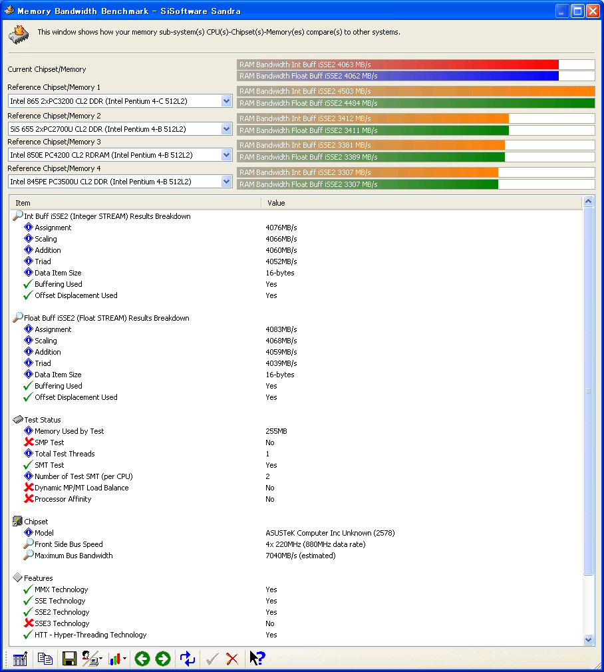
Task: Click scrollbar up arrow in results list
Action: pos(588,201)
